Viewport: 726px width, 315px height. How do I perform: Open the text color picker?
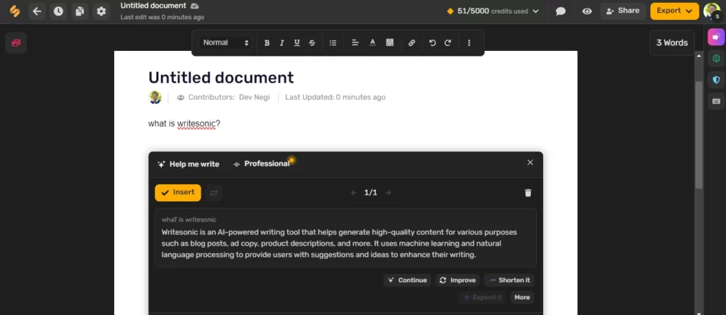(x=372, y=43)
